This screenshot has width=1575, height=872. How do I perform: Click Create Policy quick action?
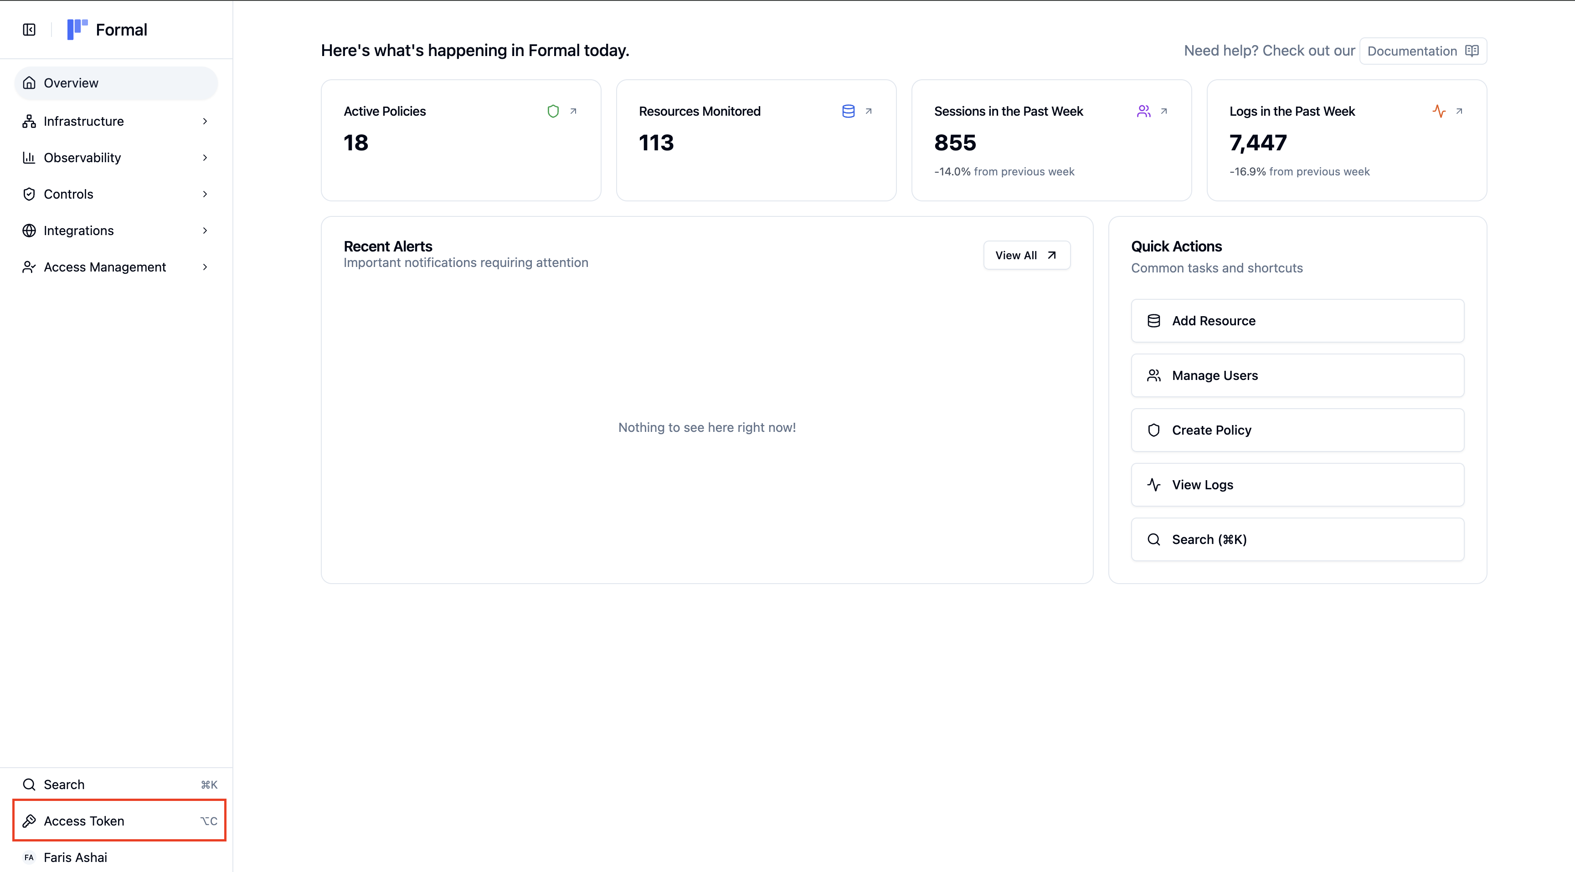(1297, 430)
